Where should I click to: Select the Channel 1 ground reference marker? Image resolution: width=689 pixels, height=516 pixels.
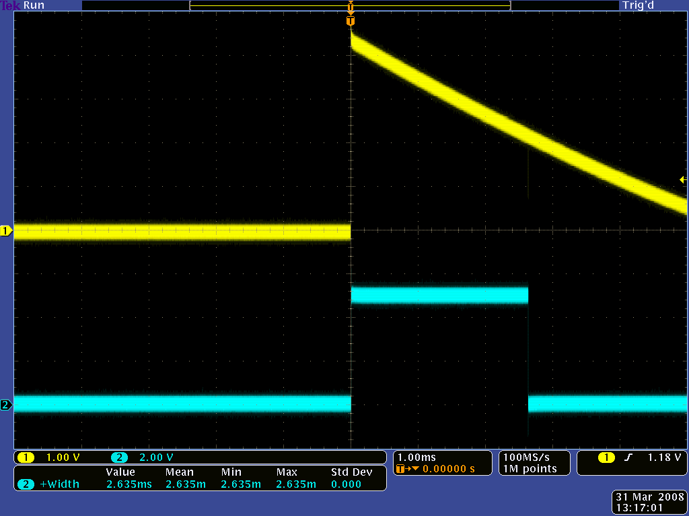point(7,230)
